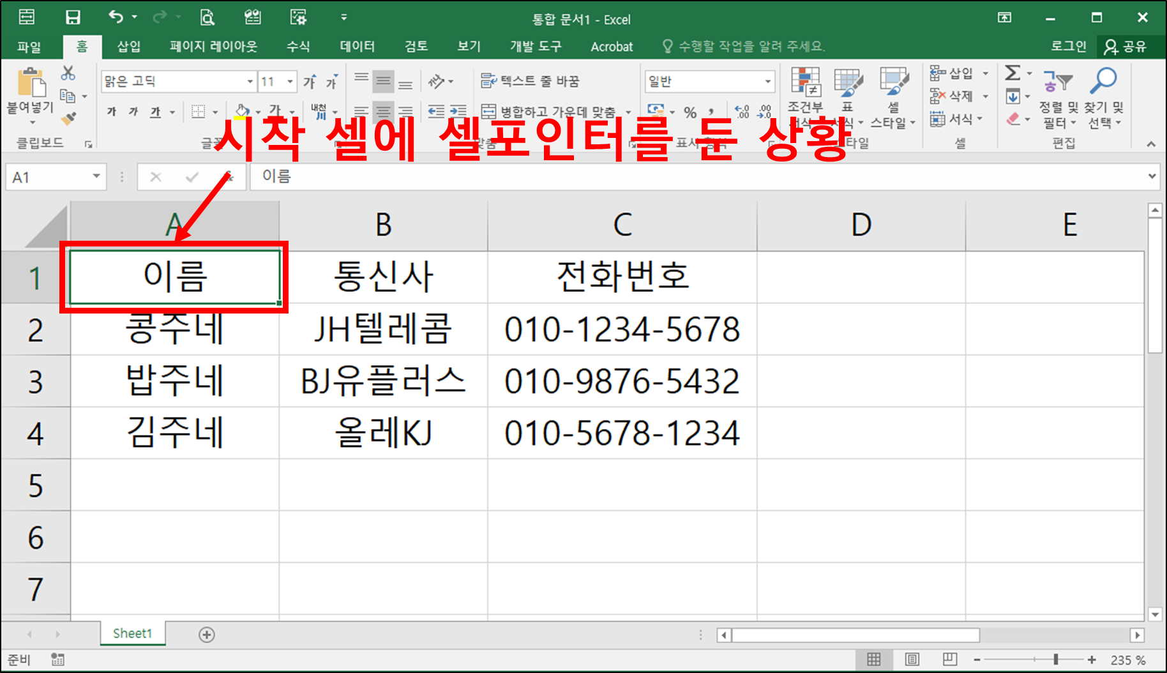Open the font name dropdown
This screenshot has width=1167, height=673.
[249, 81]
